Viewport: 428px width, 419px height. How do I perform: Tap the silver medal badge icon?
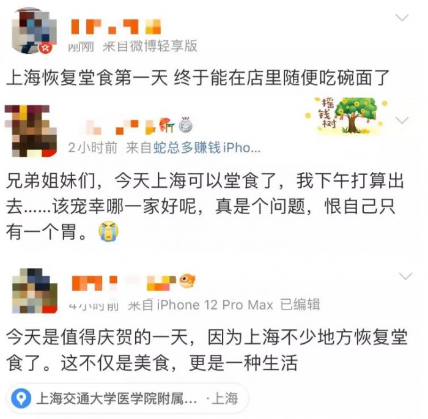(x=186, y=125)
